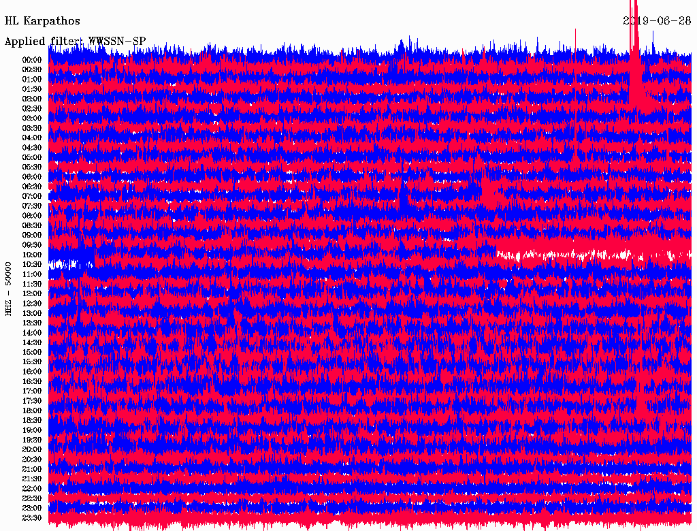
Task: Select the 13:30 time label
Action: coord(32,323)
